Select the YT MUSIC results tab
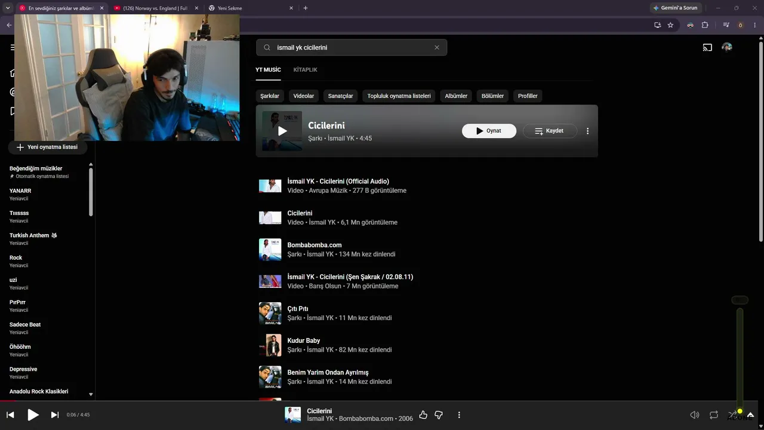 (268, 70)
